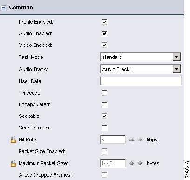The height and width of the screenshot is (180, 190).
Task: Uncheck the Audio Enabled checkbox
Action: coord(104,33)
